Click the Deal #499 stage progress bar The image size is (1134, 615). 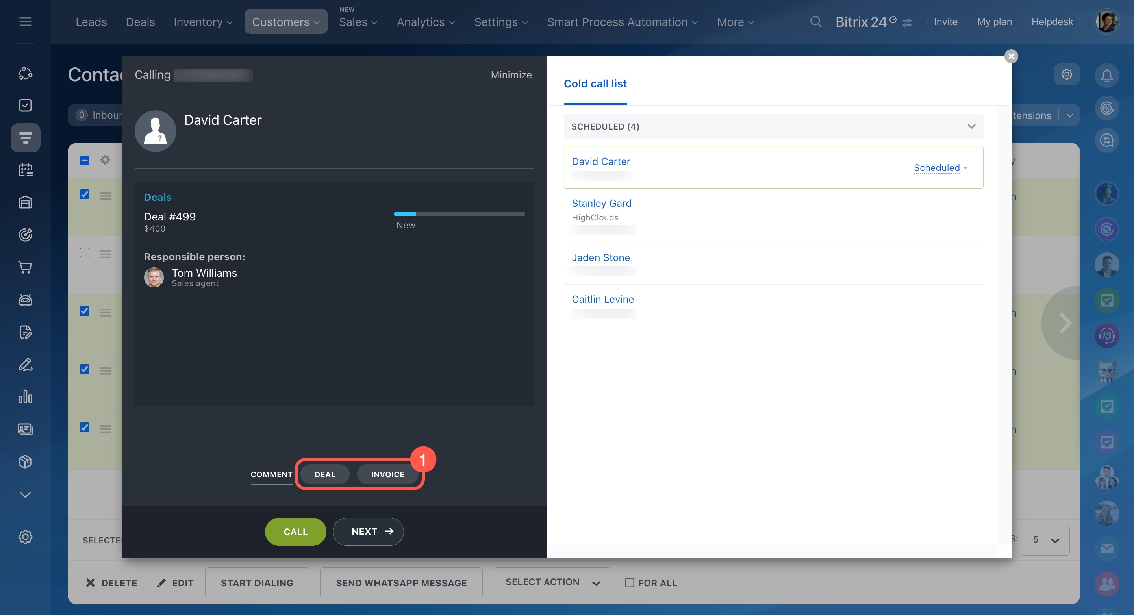pos(459,214)
